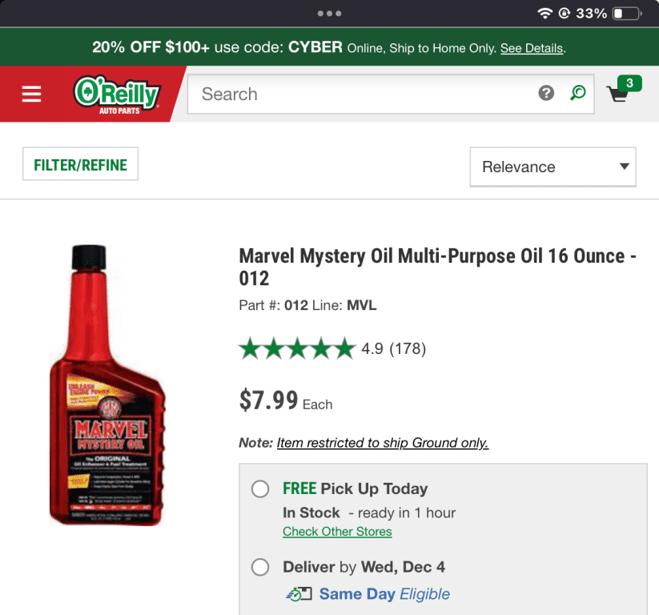Open the See Details promo link
Viewport: 659px width, 615px height.
(x=532, y=48)
